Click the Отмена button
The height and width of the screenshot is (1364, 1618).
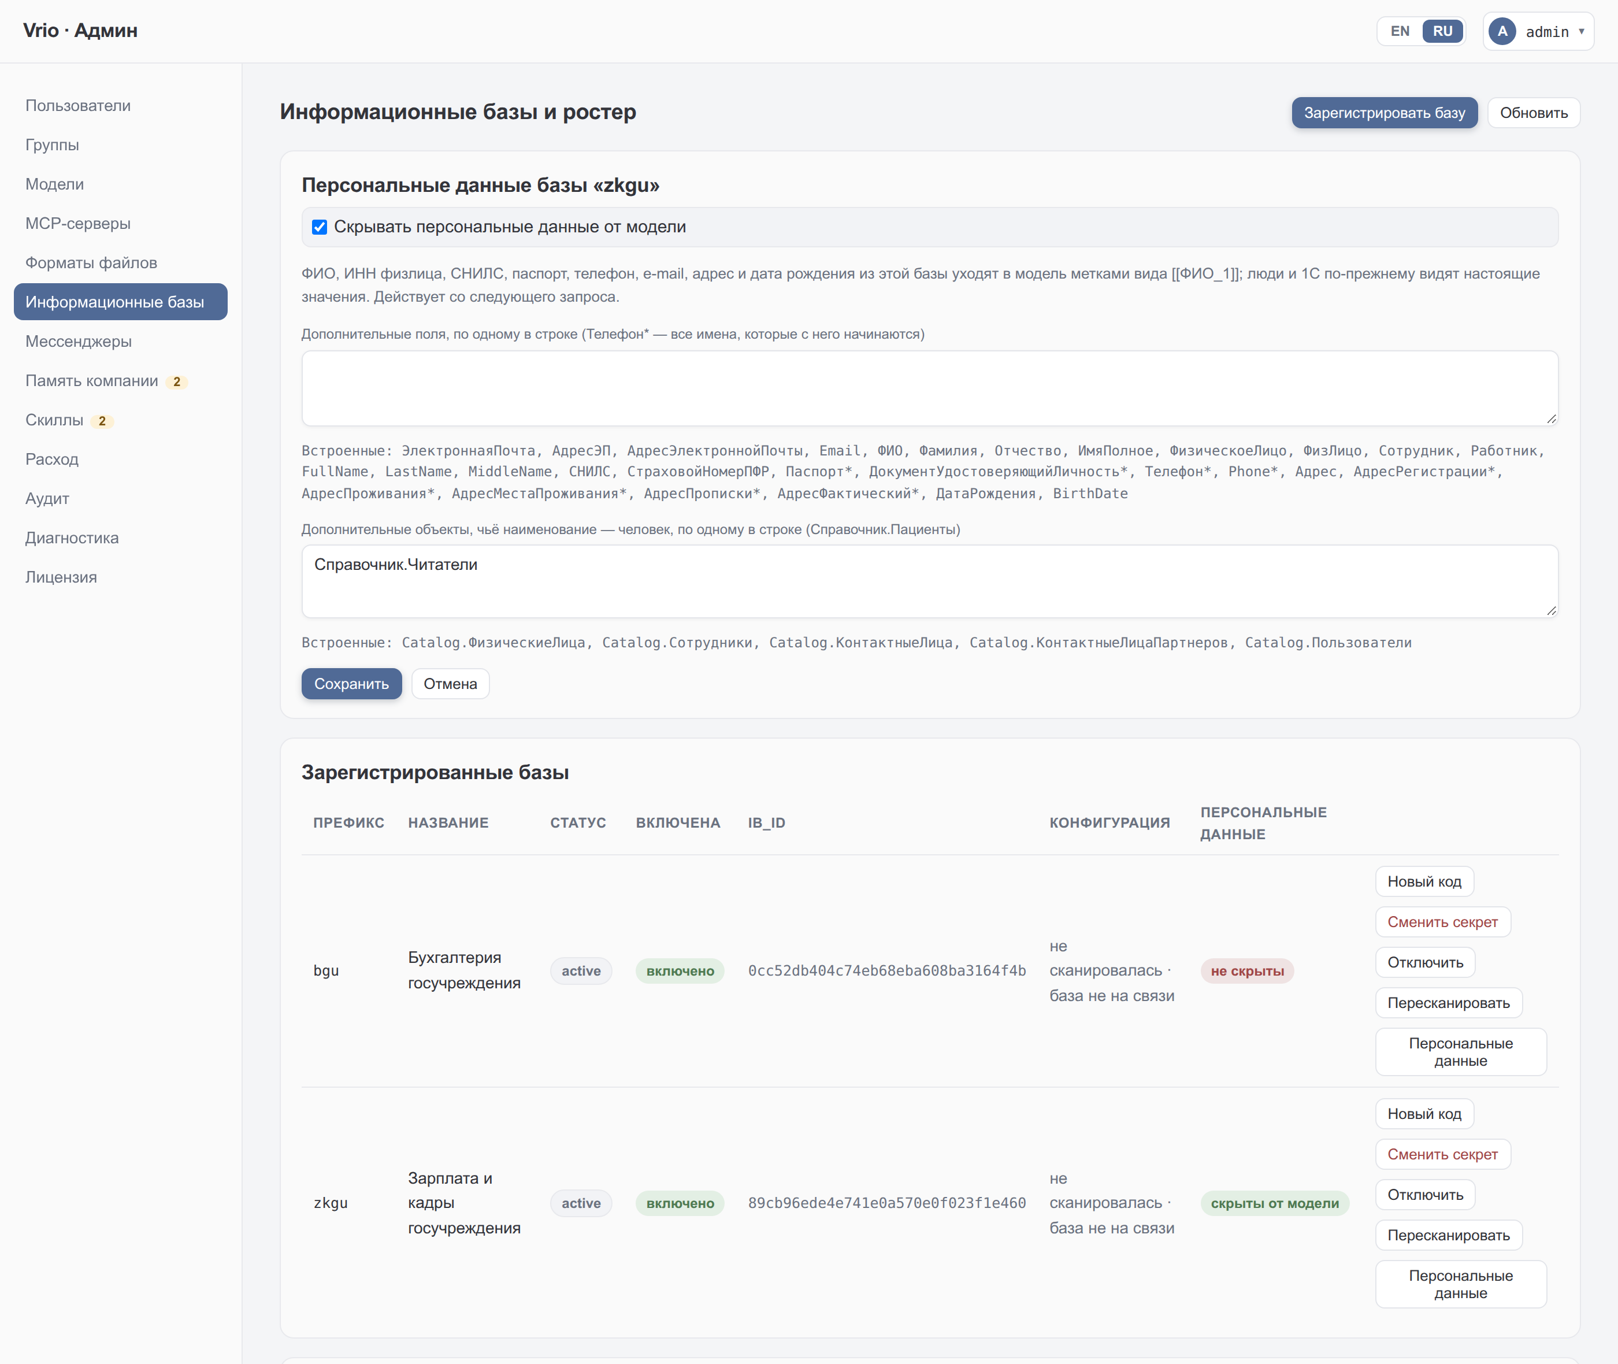click(450, 684)
